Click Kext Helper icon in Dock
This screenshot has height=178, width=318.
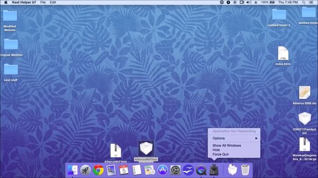click(x=214, y=170)
